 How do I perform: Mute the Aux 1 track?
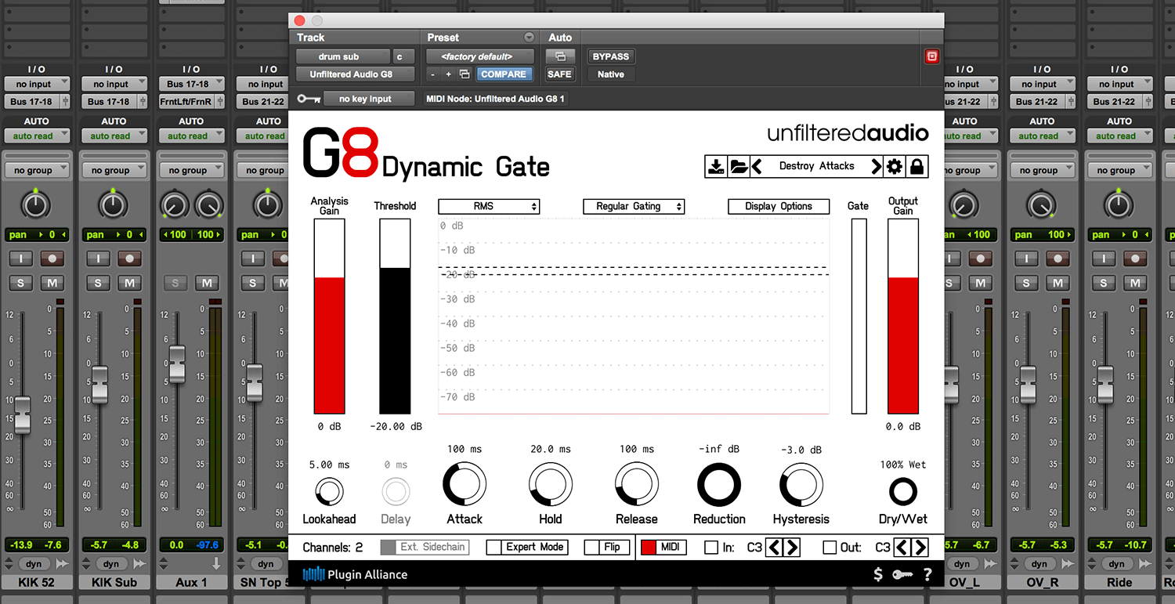207,283
